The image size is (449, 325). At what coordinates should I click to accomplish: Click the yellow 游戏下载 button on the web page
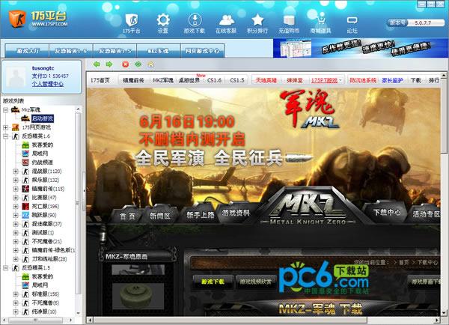(x=213, y=282)
